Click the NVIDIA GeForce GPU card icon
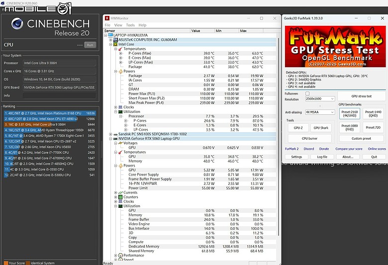 point(115,139)
